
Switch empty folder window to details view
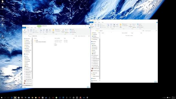click(155, 82)
